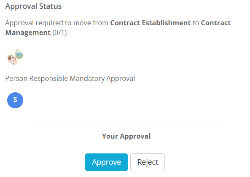Click the words Person Responsible

pos(37,78)
